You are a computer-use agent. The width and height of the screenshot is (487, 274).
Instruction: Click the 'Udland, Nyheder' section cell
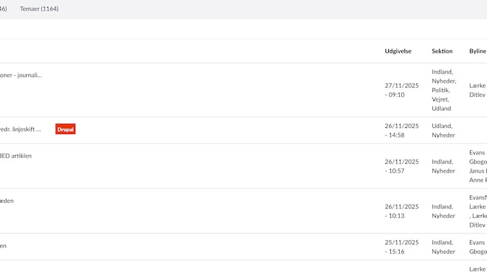[443, 130]
